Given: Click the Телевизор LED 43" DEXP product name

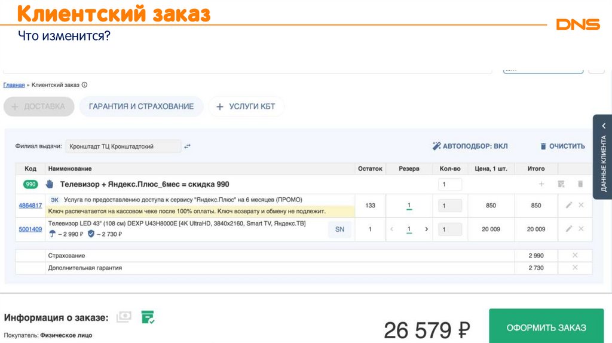Looking at the screenshot, I should click(177, 223).
